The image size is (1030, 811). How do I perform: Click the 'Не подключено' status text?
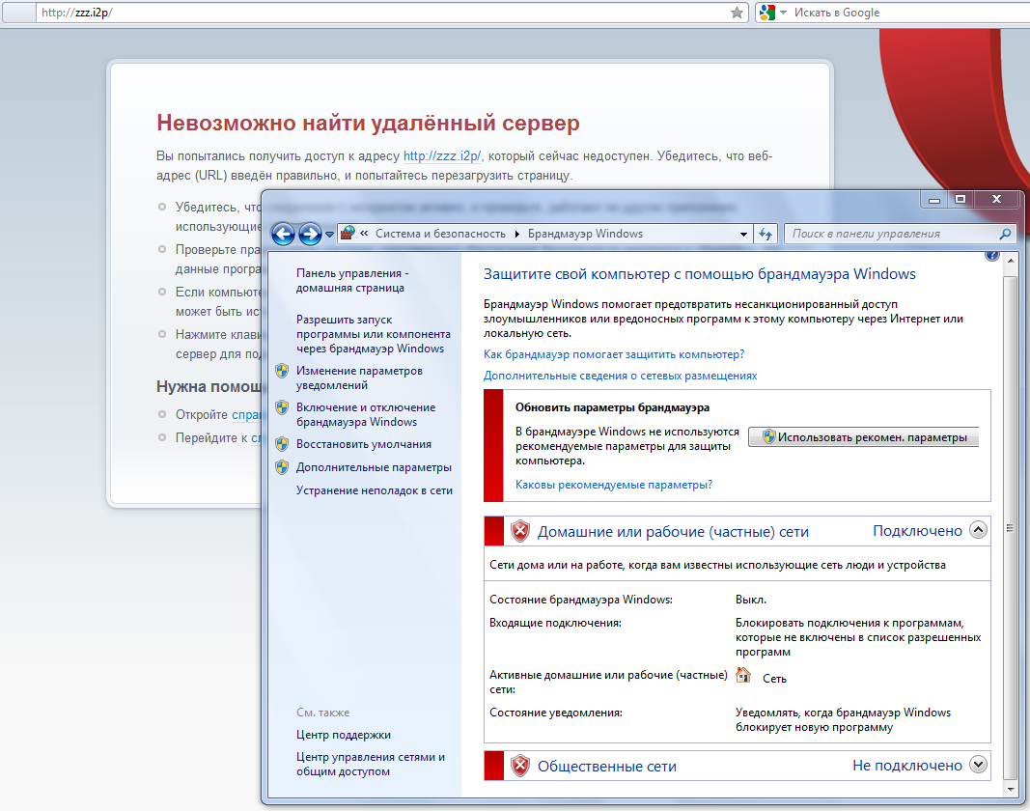[907, 766]
